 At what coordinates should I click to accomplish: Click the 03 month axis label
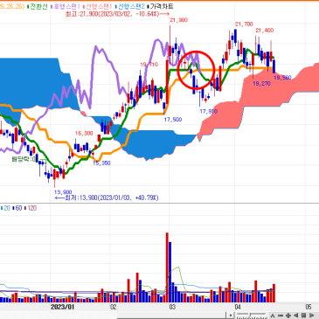[172, 307]
